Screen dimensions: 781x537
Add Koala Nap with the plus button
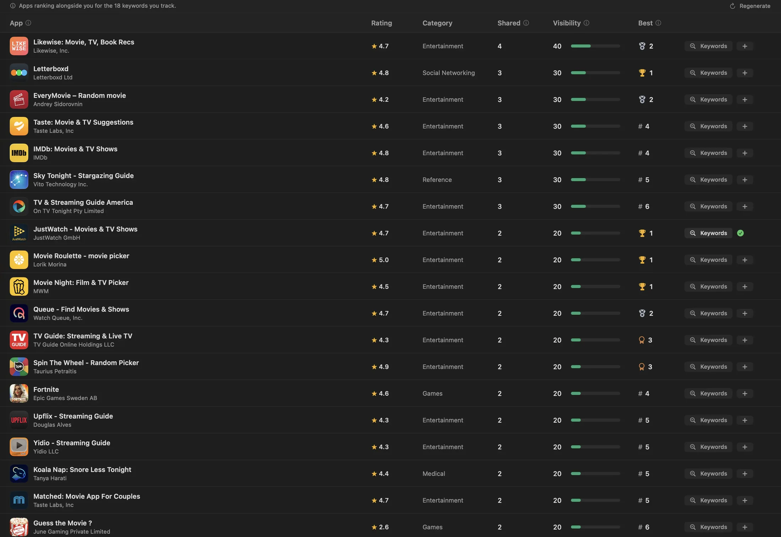745,474
